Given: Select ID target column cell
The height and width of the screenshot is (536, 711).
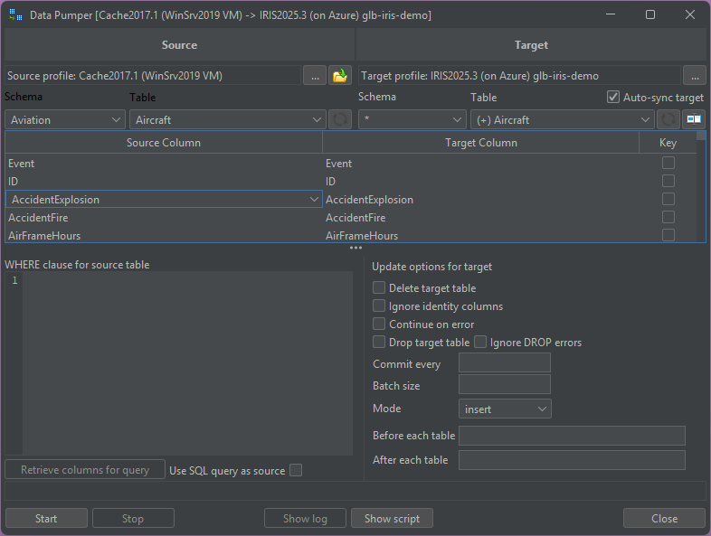Looking at the screenshot, I should (x=480, y=182).
